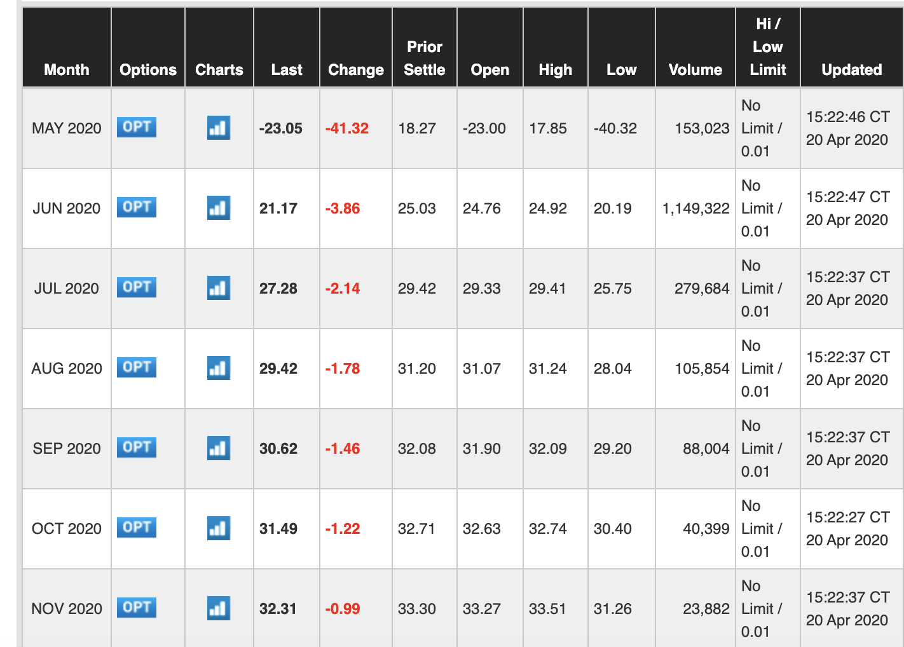Select OPT in the SEP 2020 row
This screenshot has height=647, width=904.
137,447
